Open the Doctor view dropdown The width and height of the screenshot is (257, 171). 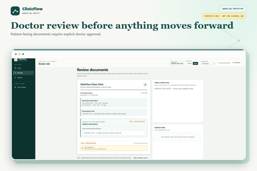(x=208, y=63)
